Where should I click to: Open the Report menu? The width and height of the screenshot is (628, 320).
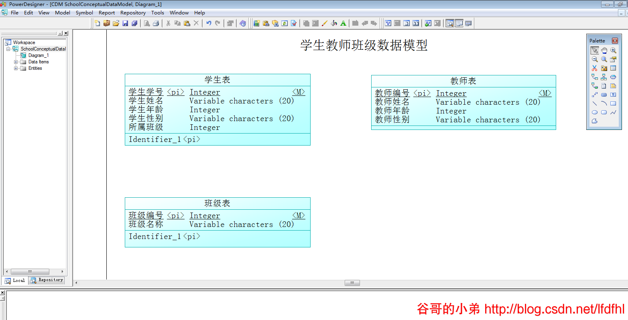click(107, 12)
